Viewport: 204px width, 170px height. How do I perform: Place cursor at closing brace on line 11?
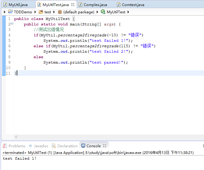(x=15, y=73)
